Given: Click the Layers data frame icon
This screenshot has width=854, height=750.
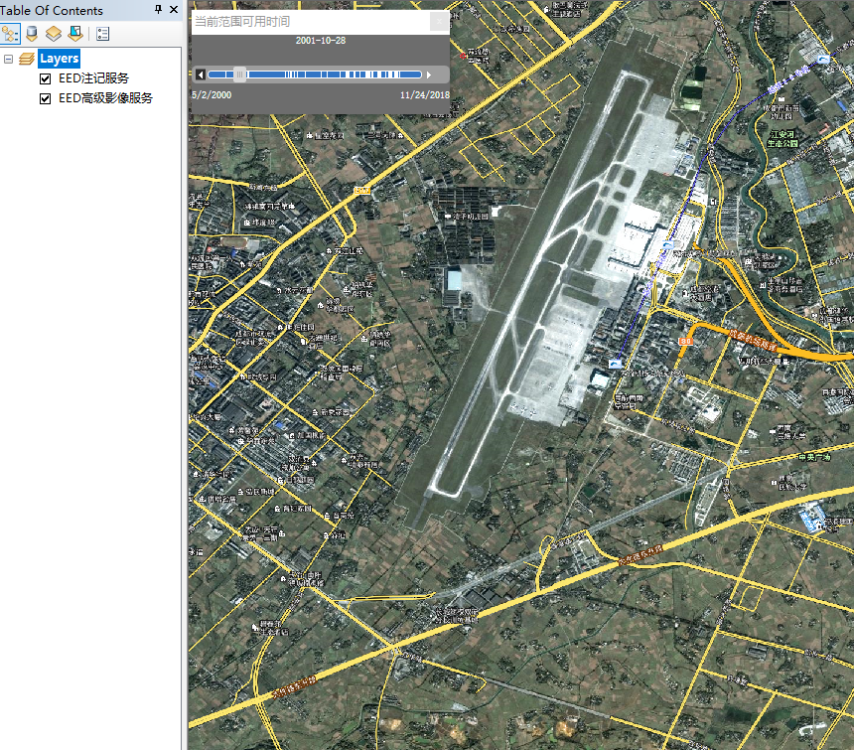Looking at the screenshot, I should (x=27, y=60).
